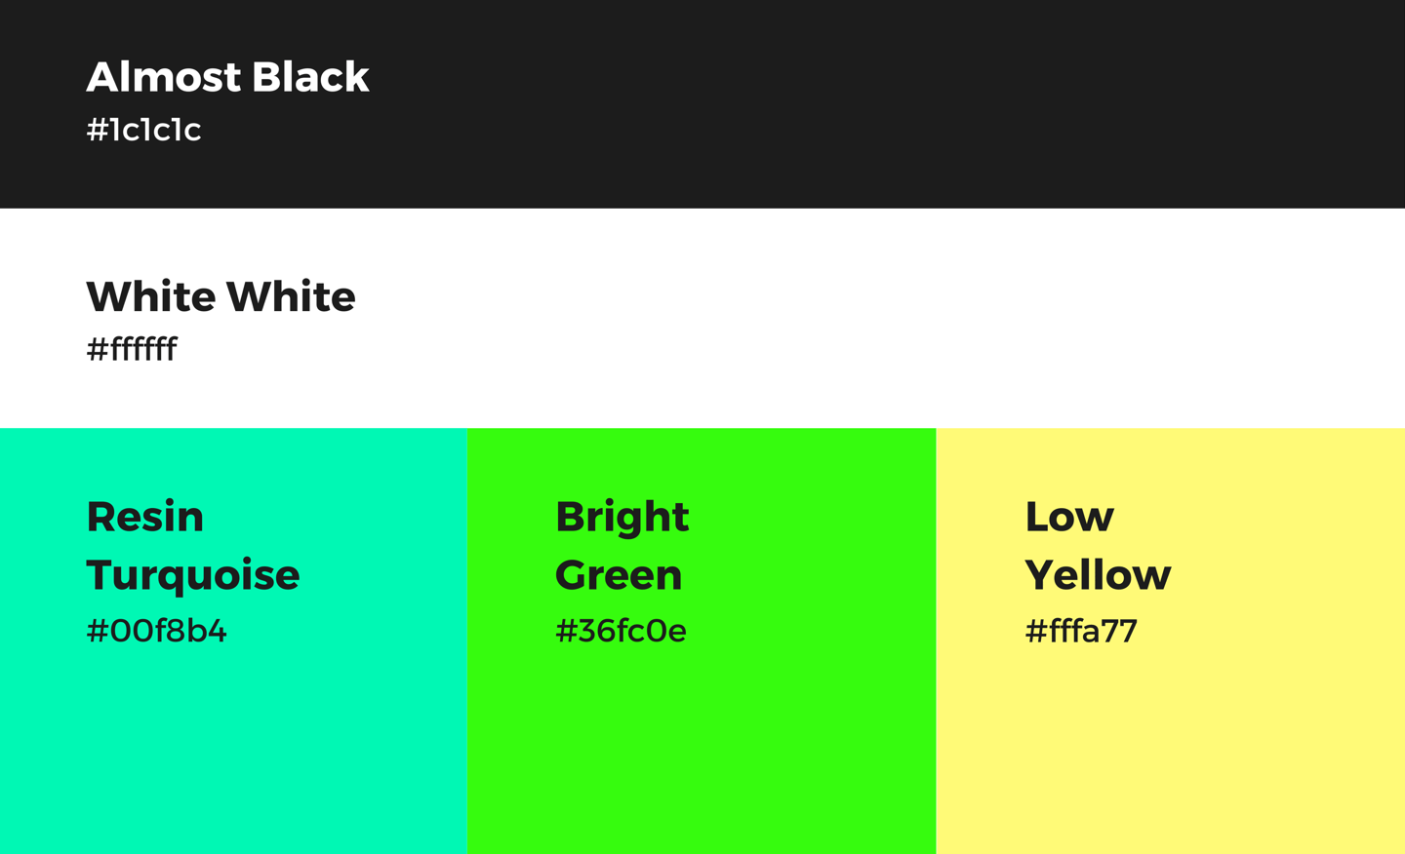This screenshot has height=854, width=1405.
Task: Click the word 'Low' in the yellow block
Action: pos(1069,517)
